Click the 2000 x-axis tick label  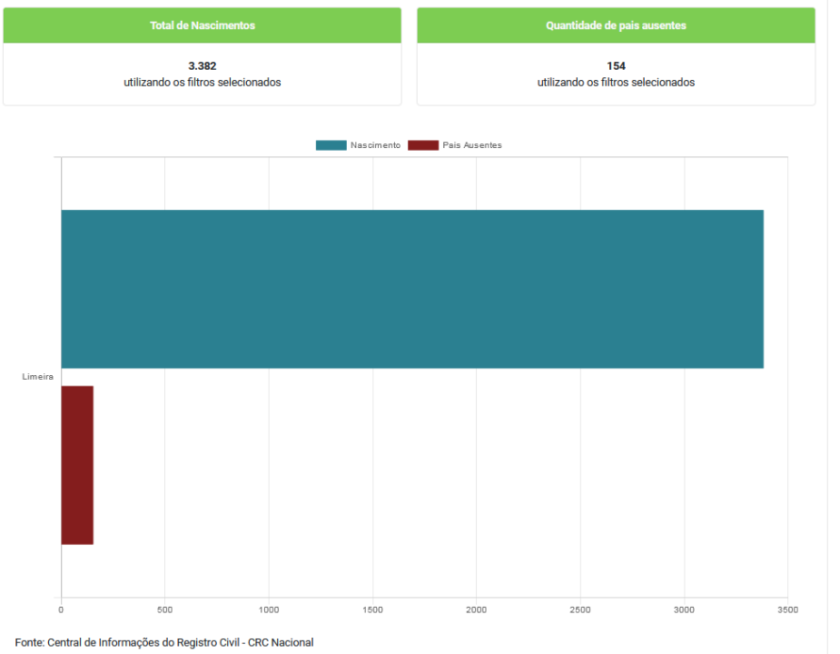coord(476,609)
